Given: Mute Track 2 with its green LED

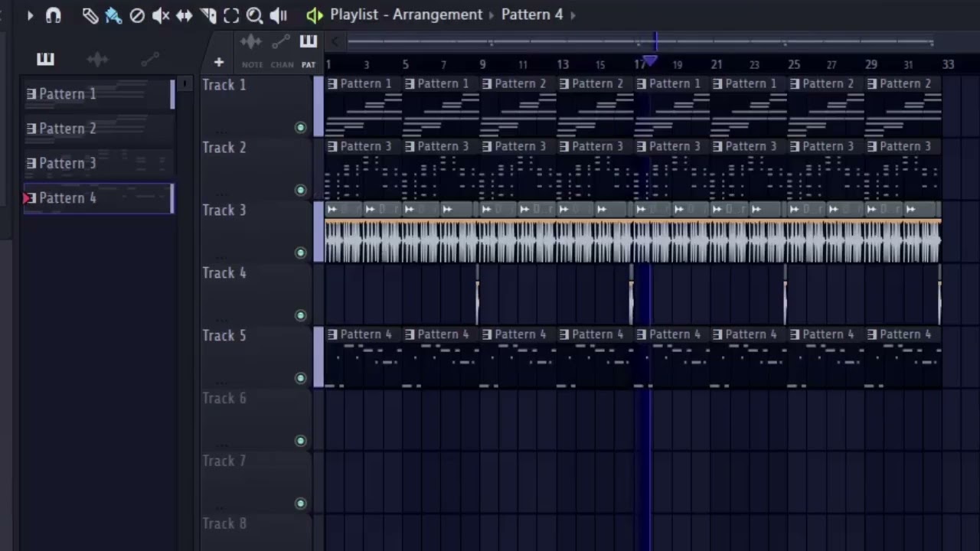Looking at the screenshot, I should point(300,190).
